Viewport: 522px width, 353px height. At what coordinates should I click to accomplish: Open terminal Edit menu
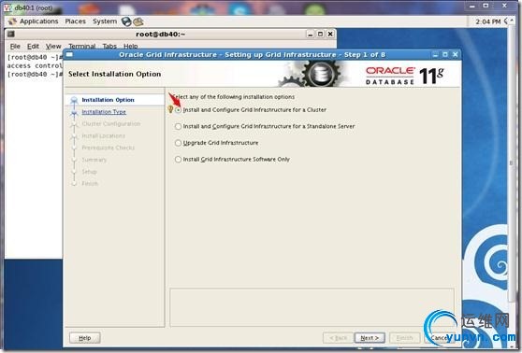[x=33, y=46]
